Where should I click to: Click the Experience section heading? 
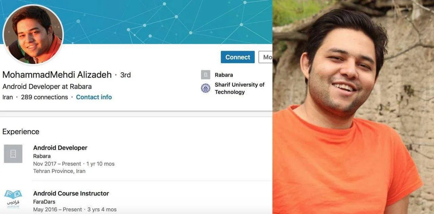pos(21,132)
